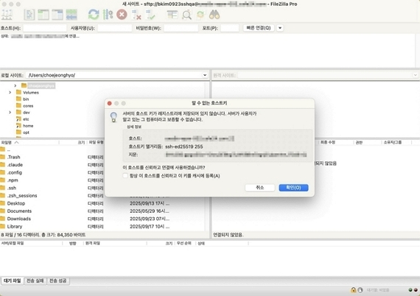The image size is (420, 296).
Task: Toggle synchronized browsing icon
Action: (x=200, y=15)
